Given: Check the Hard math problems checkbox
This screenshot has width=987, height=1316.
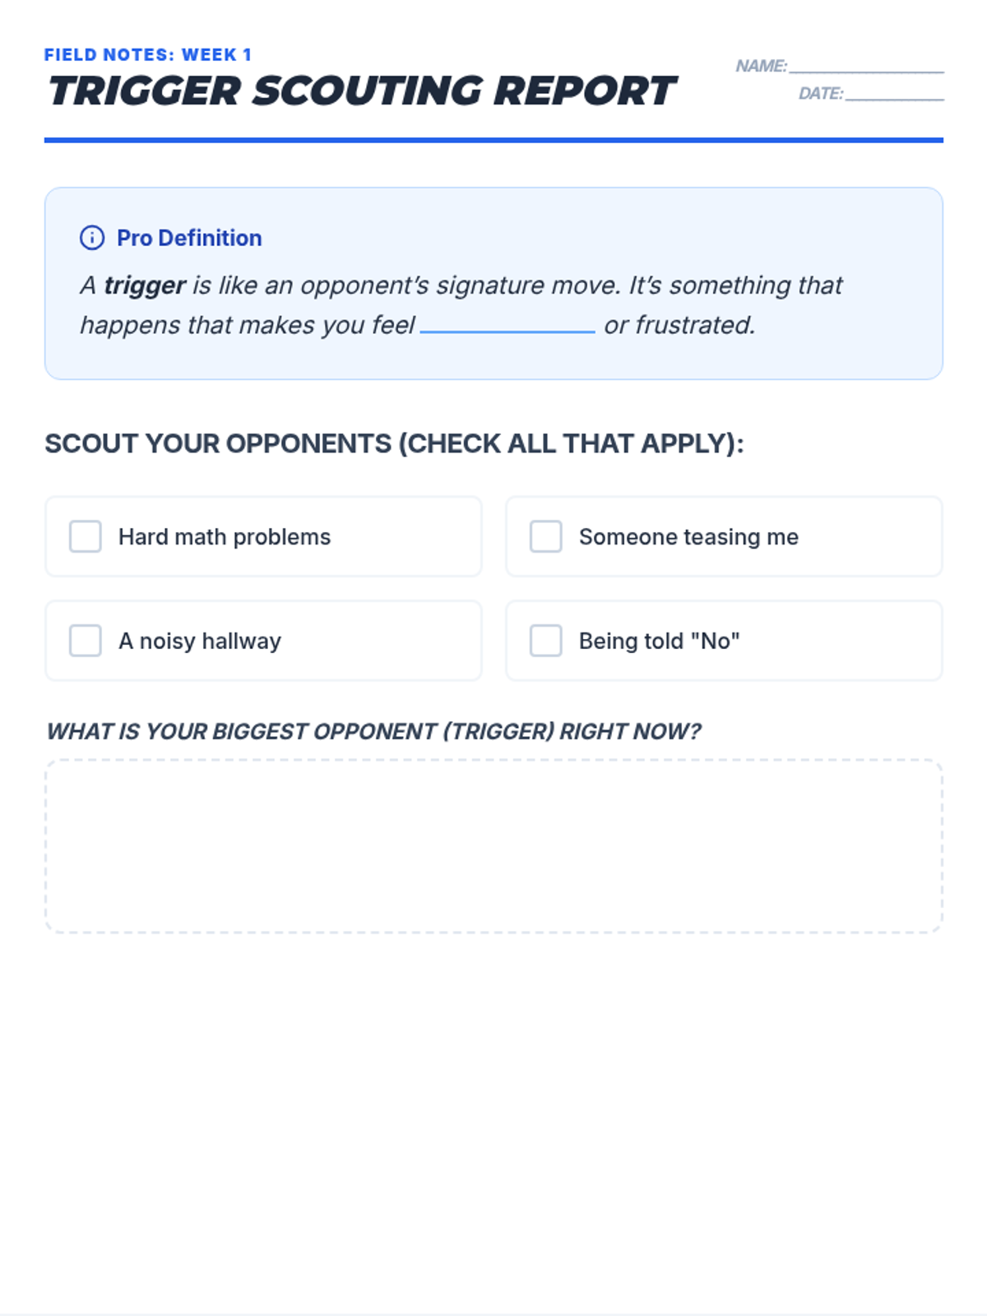Looking at the screenshot, I should click(86, 536).
